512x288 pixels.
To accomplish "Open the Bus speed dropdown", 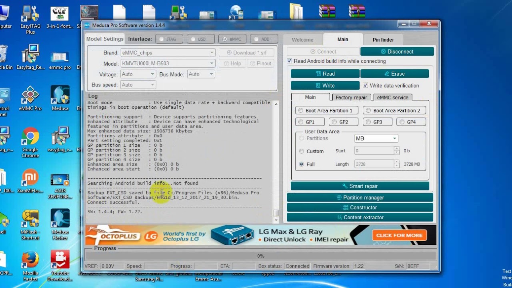I will click(x=138, y=85).
